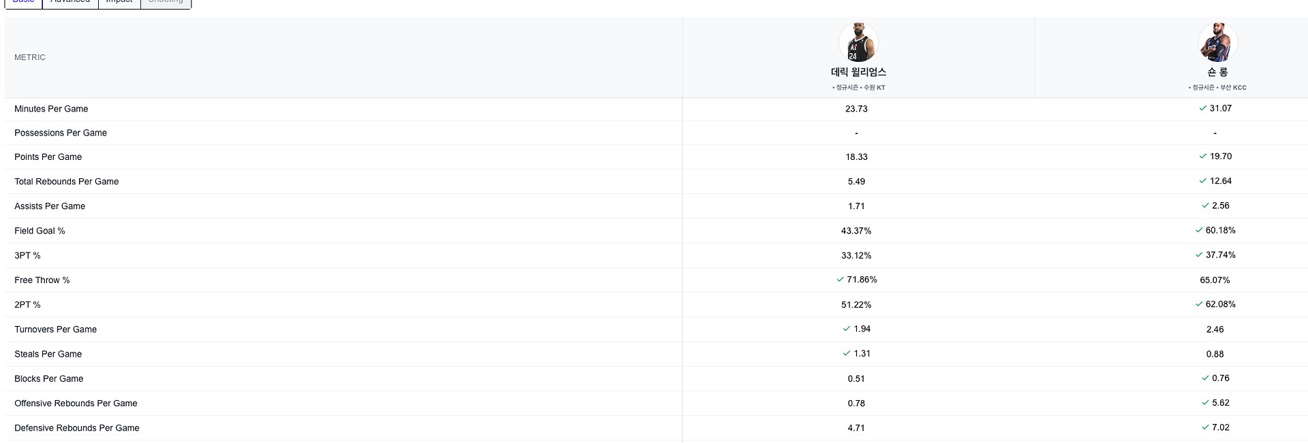This screenshot has width=1308, height=443.
Task: Select the greyed-out Shooting tab
Action: pyautogui.click(x=166, y=2)
